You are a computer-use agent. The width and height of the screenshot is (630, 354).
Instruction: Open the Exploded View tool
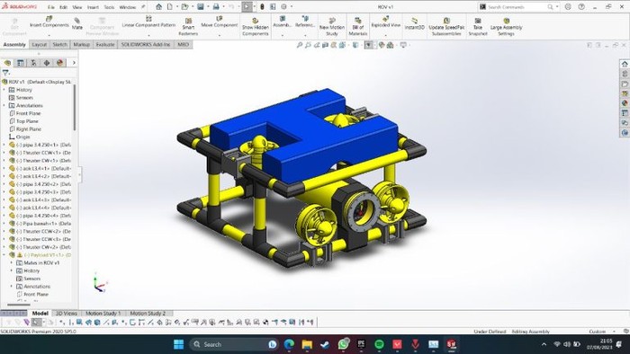(386, 22)
